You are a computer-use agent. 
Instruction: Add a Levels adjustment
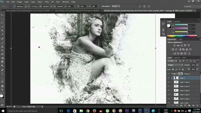click(x=178, y=45)
